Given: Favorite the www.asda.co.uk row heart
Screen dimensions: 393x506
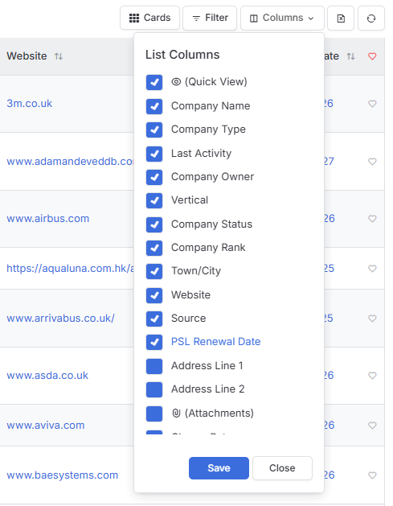Looking at the screenshot, I should [372, 376].
